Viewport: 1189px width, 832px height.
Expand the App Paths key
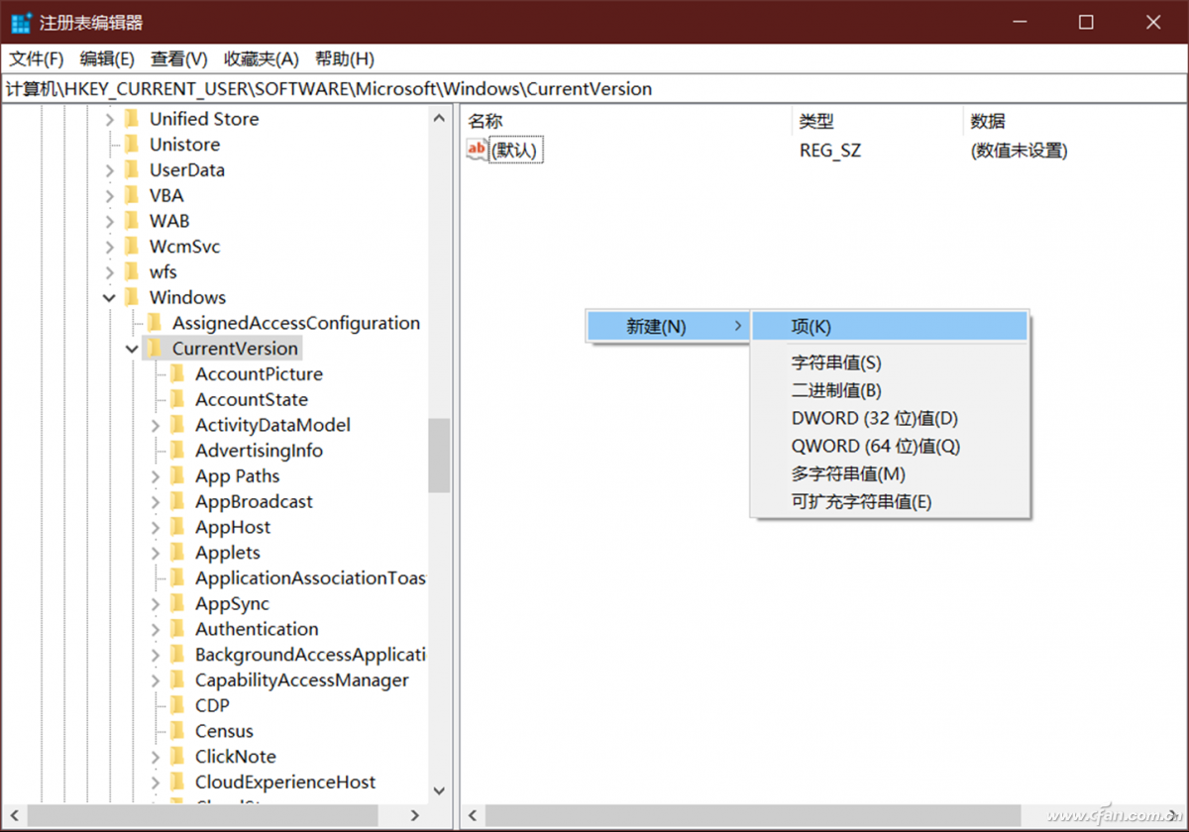click(x=155, y=476)
